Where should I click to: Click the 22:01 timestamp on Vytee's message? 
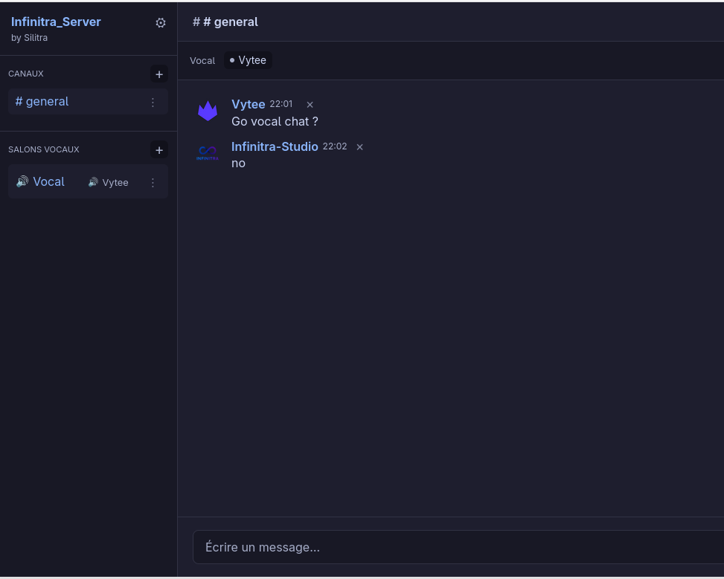281,104
